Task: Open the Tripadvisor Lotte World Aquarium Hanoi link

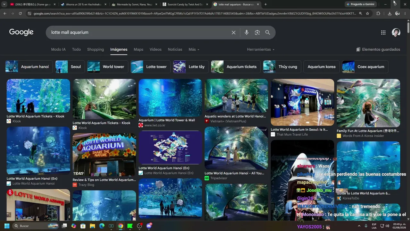Action: 235,173
